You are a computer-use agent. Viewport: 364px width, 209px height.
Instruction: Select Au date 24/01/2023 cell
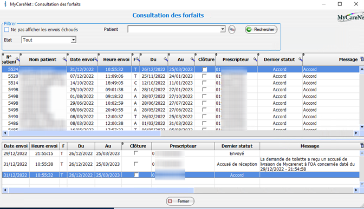(181, 76)
